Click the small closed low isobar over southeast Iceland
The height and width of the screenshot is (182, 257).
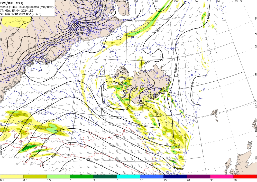point(152,96)
